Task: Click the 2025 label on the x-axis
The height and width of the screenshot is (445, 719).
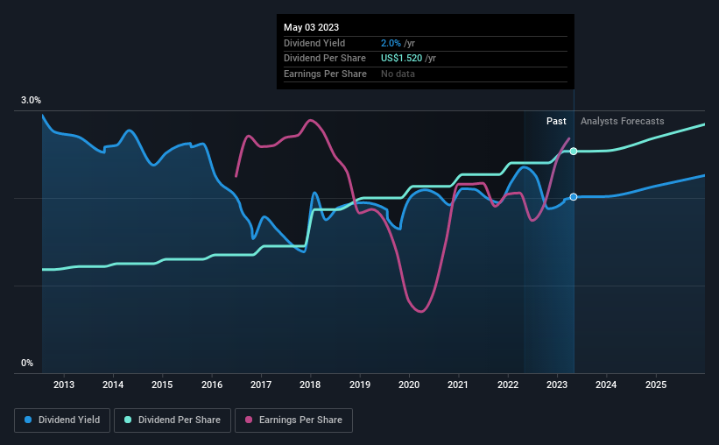Action: click(x=656, y=385)
